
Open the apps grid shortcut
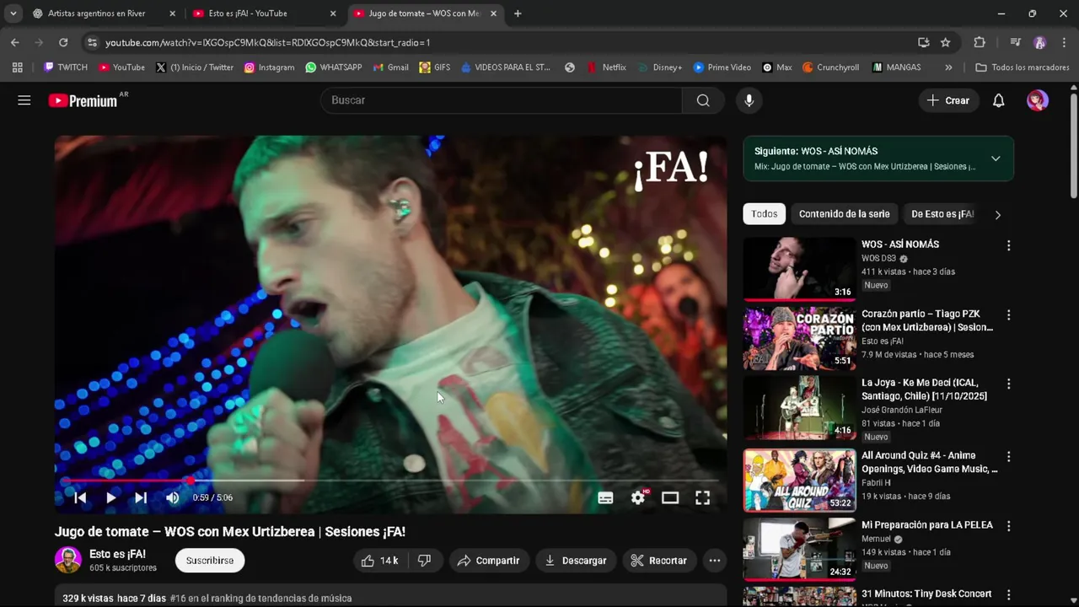click(x=17, y=67)
